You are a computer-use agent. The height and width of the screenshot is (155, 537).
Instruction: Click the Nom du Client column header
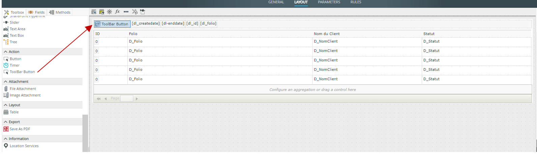(x=327, y=34)
